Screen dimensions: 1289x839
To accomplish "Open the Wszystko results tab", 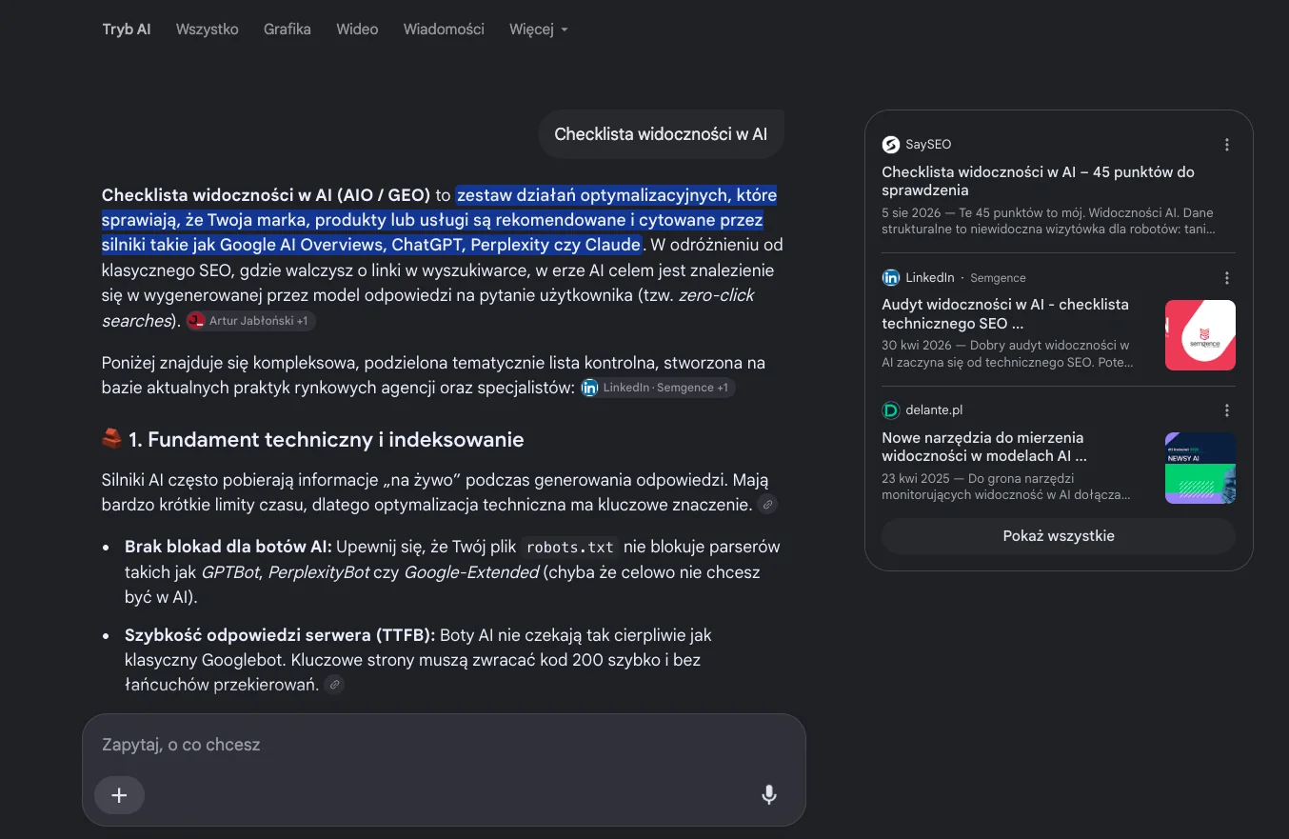I will pyautogui.click(x=208, y=30).
